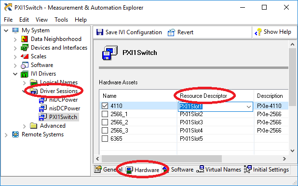Click the horizontal scrollbar right arrow
Viewport: 298px width, 186px height.
[x=284, y=159]
